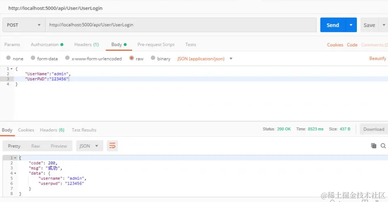Click the 200 OK status value

coord(284,129)
